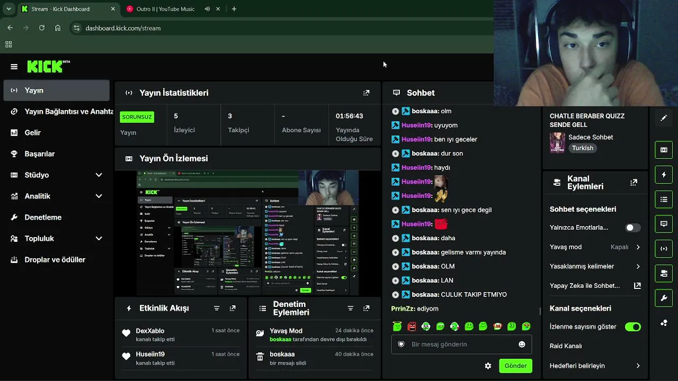This screenshot has width=678, height=381.
Task: Open Yasaklanmış kelimeler settings
Action: click(595, 266)
